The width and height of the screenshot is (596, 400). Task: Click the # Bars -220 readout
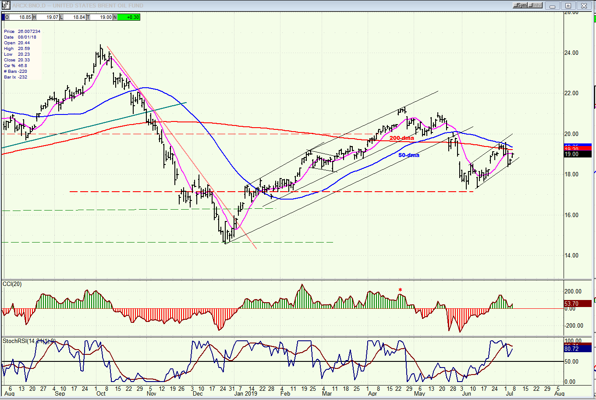[16, 71]
